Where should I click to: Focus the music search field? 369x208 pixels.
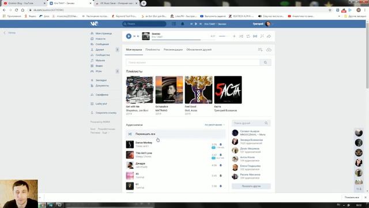193,62
